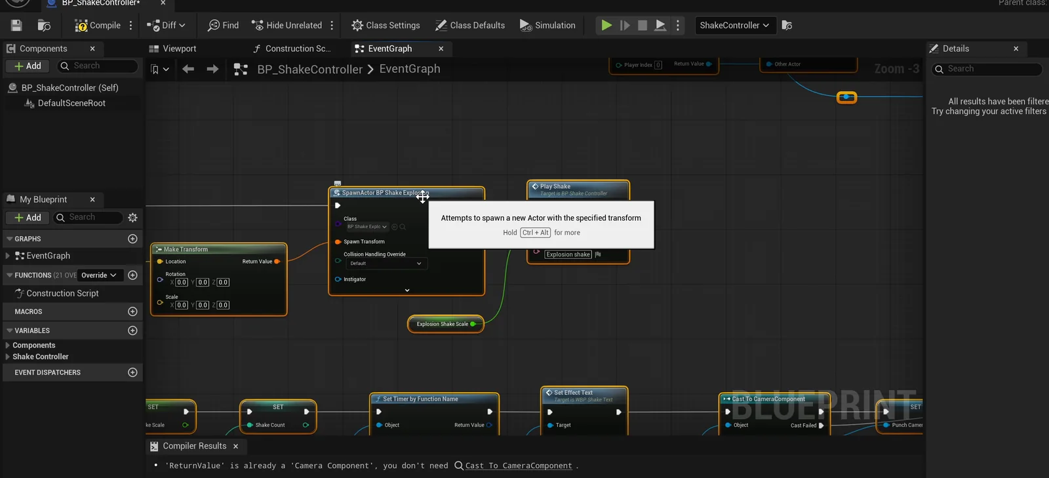Add a new component
The width and height of the screenshot is (1049, 478).
tap(28, 66)
